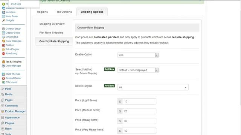Switch to the Regions tab
This screenshot has width=241, height=135.
[42, 12]
